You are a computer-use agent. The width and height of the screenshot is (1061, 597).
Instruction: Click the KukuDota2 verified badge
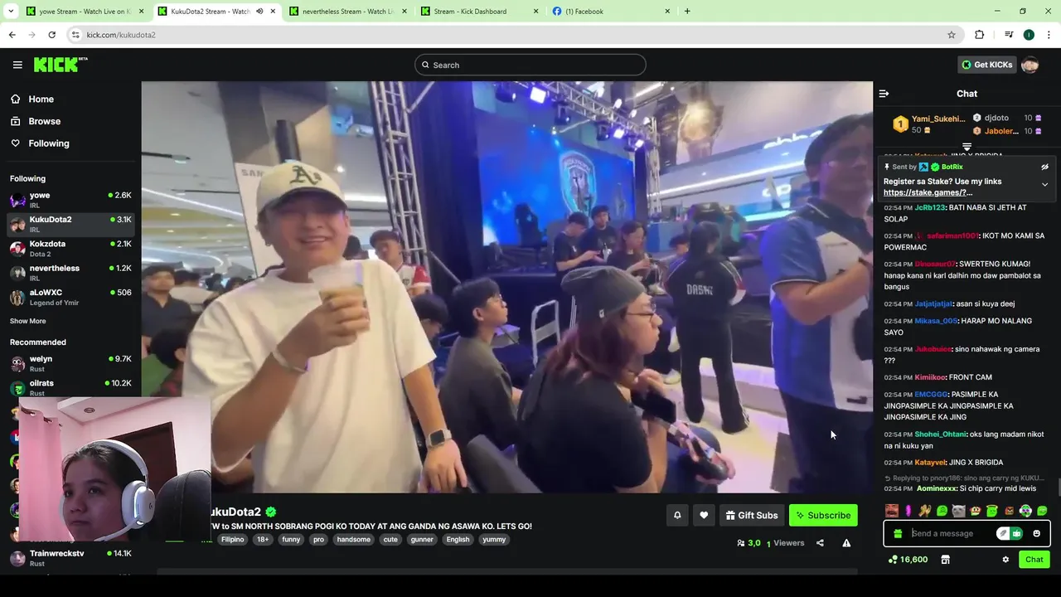point(271,512)
